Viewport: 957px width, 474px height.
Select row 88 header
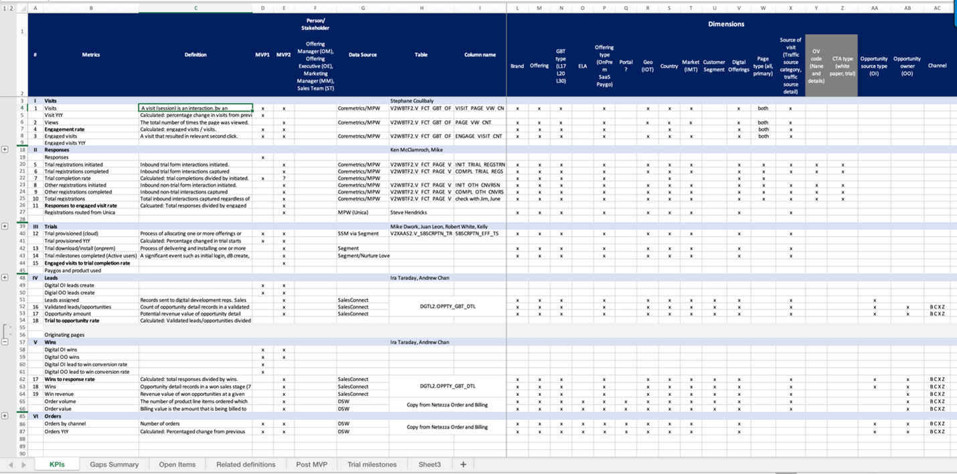click(x=21, y=439)
